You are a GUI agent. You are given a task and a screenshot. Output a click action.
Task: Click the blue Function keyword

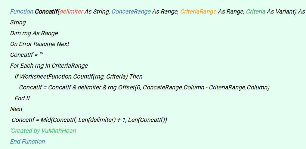(x=22, y=11)
